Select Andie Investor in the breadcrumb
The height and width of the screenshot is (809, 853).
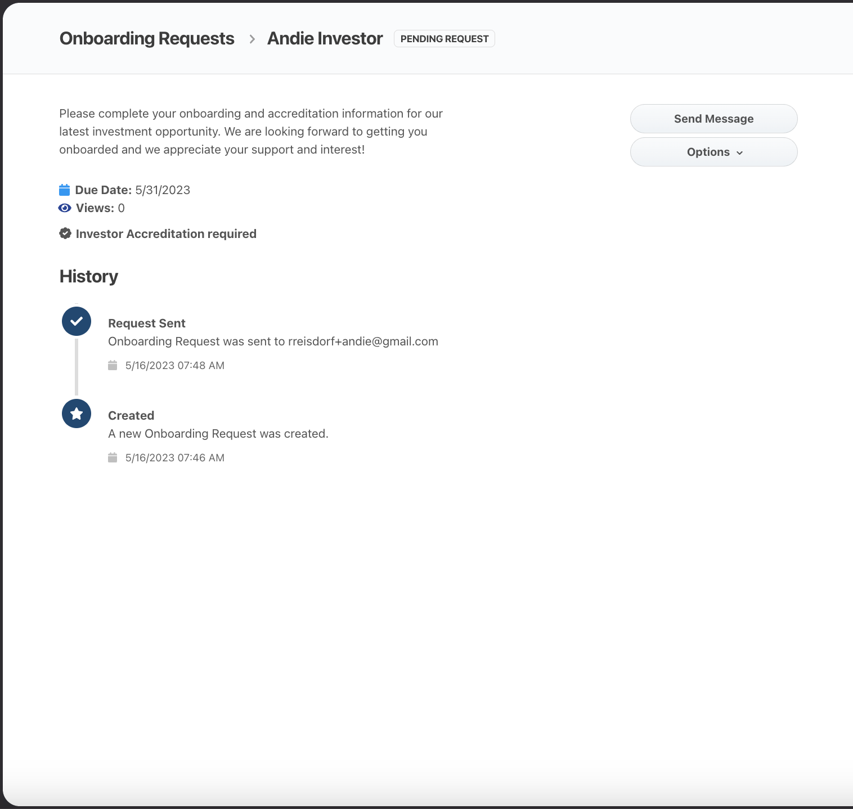tap(325, 38)
